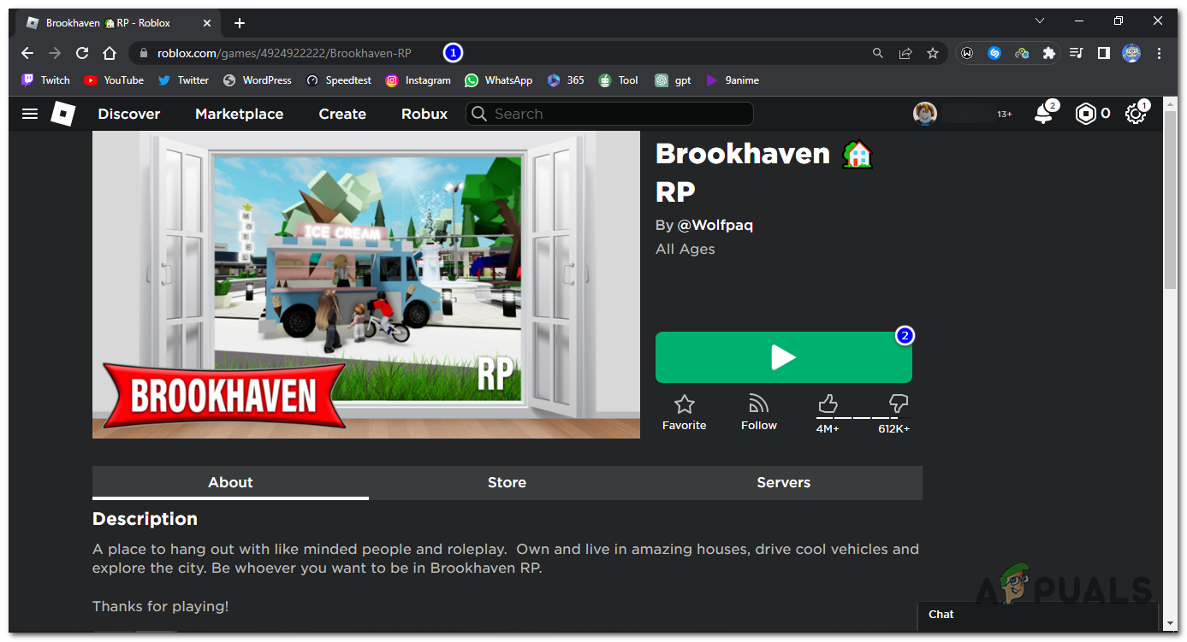Viewport: 1187px width, 642px height.
Task: Open the notifications bell
Action: (x=1044, y=113)
